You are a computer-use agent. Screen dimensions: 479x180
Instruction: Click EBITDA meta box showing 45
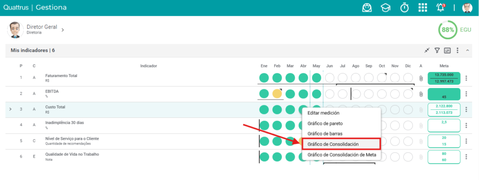444,94
